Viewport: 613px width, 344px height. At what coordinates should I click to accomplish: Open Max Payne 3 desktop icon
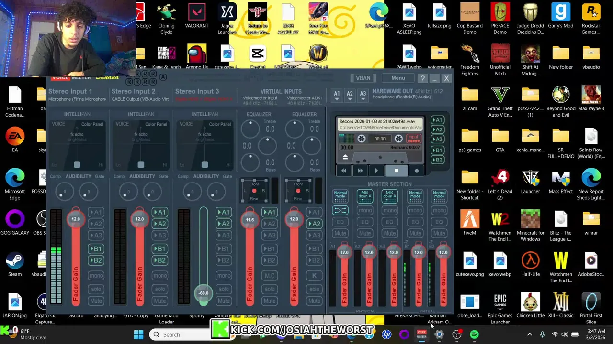click(x=591, y=98)
